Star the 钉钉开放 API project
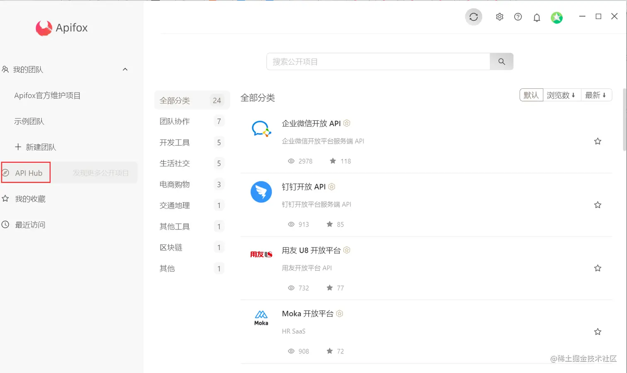The height and width of the screenshot is (373, 627). [x=598, y=205]
